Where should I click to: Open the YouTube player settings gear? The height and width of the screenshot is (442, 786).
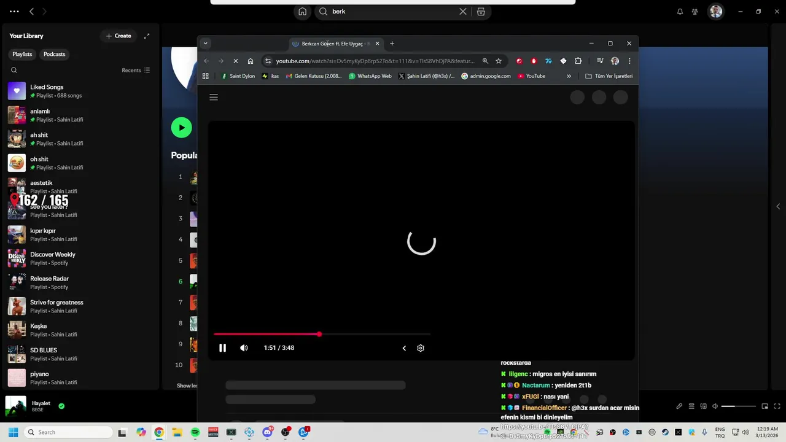(x=421, y=348)
